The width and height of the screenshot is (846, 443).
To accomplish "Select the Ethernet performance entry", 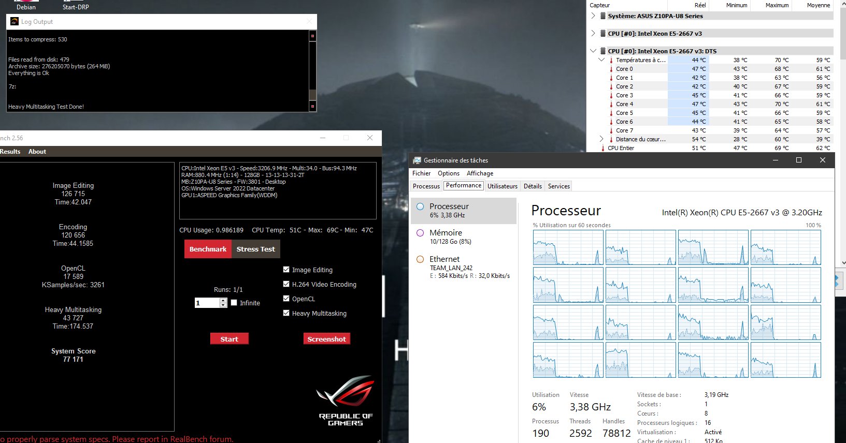I will pyautogui.click(x=464, y=268).
